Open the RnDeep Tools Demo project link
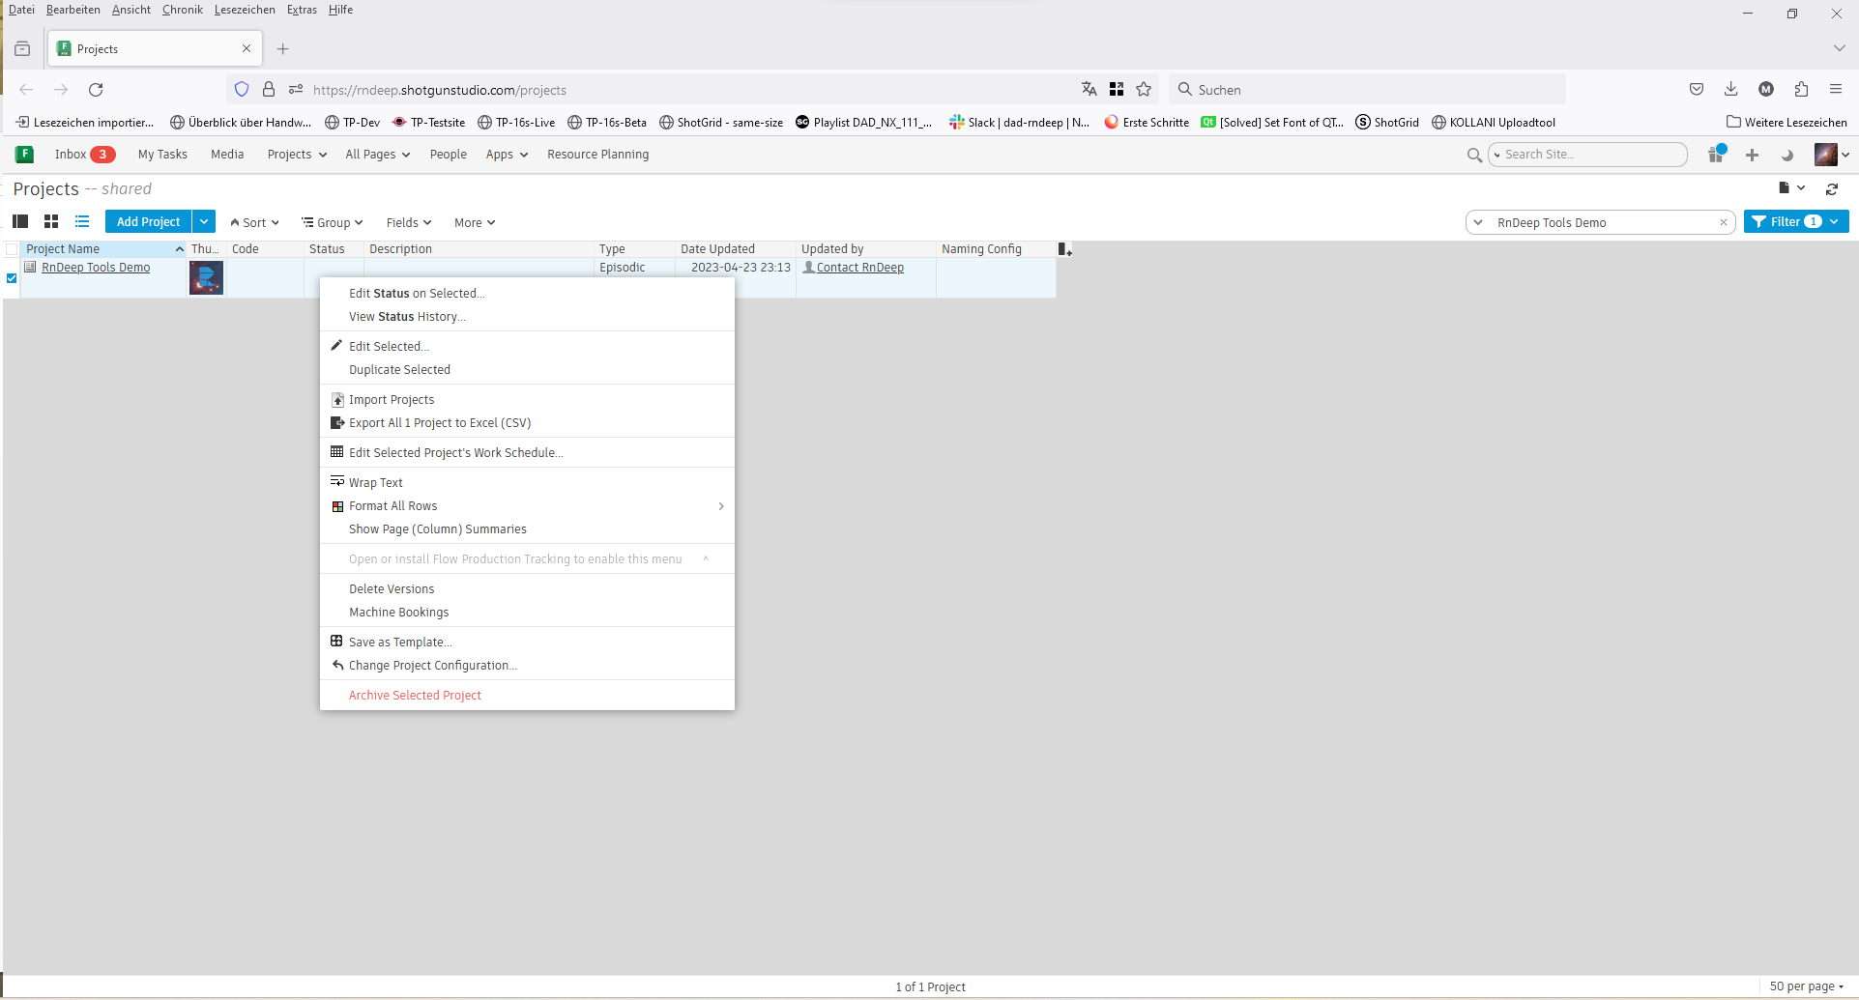The width and height of the screenshot is (1859, 1000). pos(96,268)
